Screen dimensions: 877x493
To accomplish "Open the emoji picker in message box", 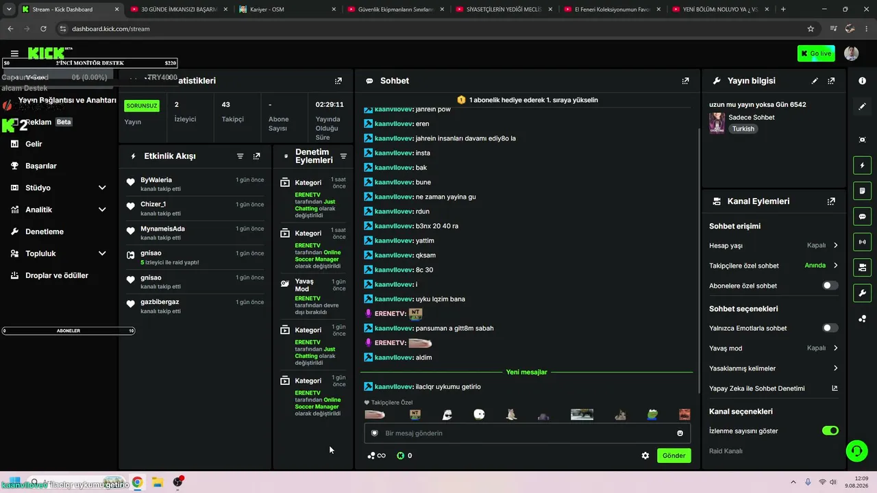I will [x=680, y=433].
